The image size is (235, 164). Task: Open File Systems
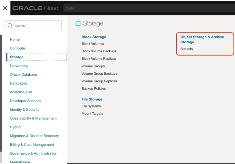tap(91, 106)
